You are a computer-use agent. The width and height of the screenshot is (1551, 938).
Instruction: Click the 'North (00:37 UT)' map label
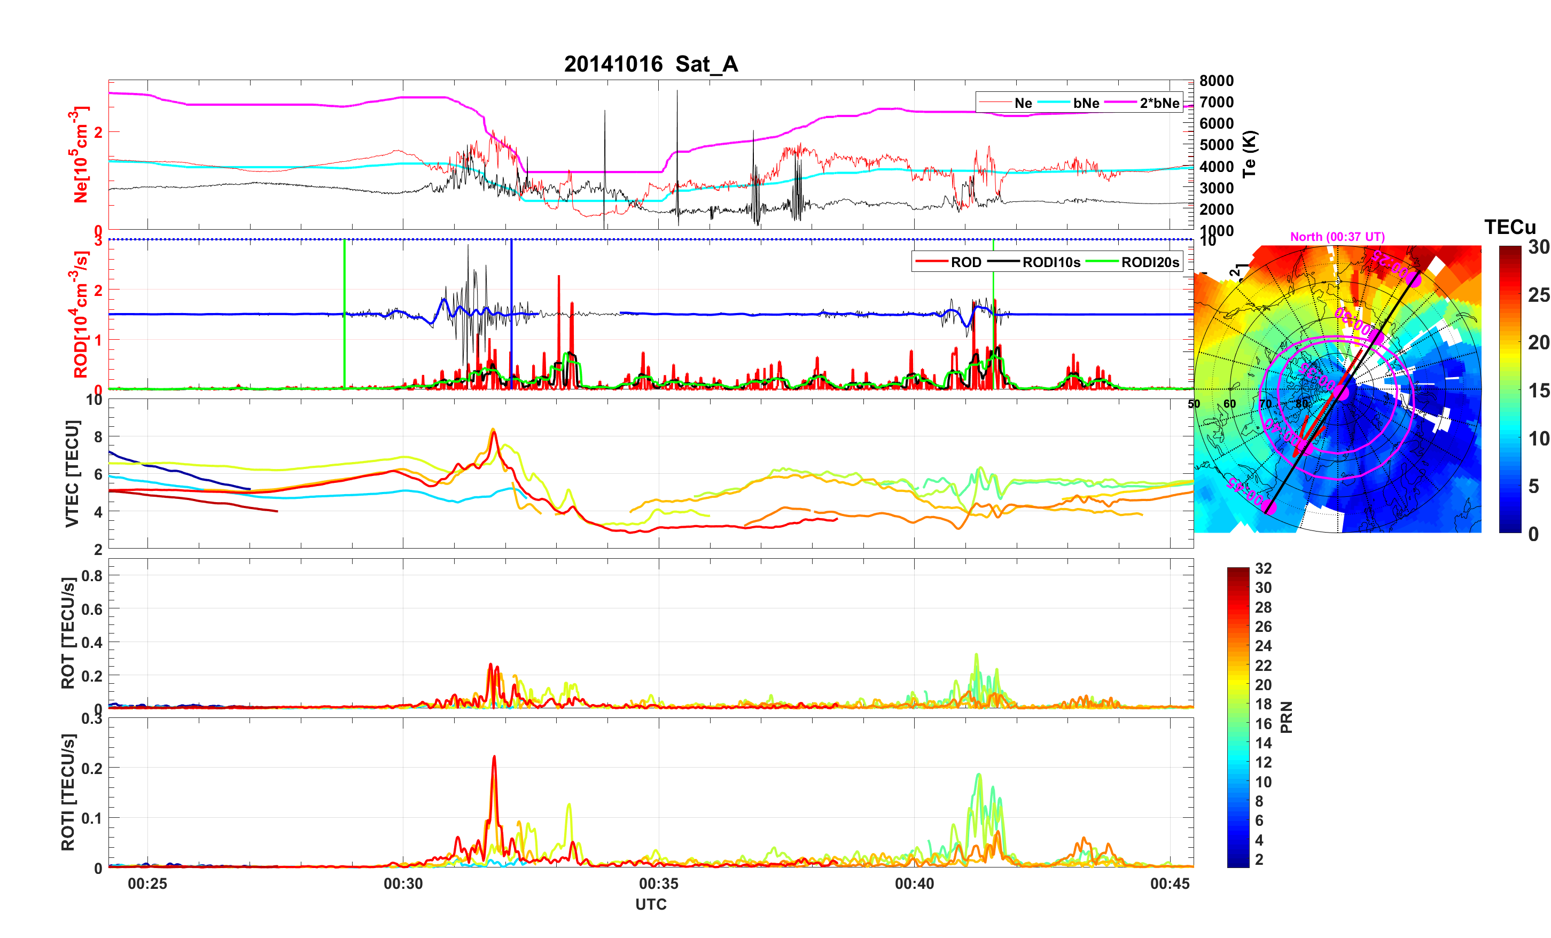[1337, 237]
